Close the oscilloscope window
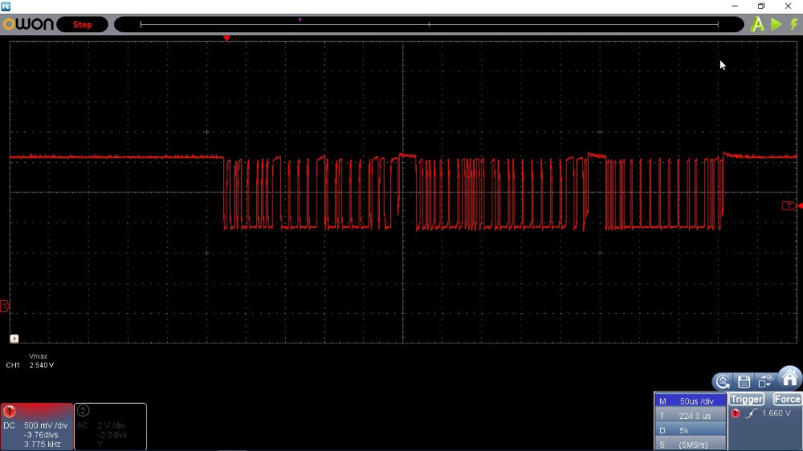Screen dimensions: 803x451 789,6
